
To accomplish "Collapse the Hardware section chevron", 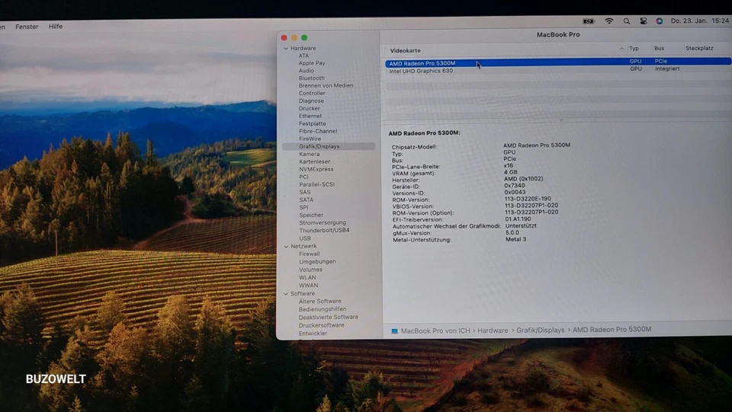I will [x=286, y=48].
